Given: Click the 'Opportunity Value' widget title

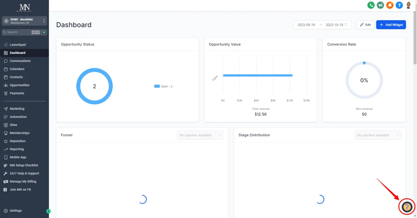Looking at the screenshot, I should click(224, 45).
